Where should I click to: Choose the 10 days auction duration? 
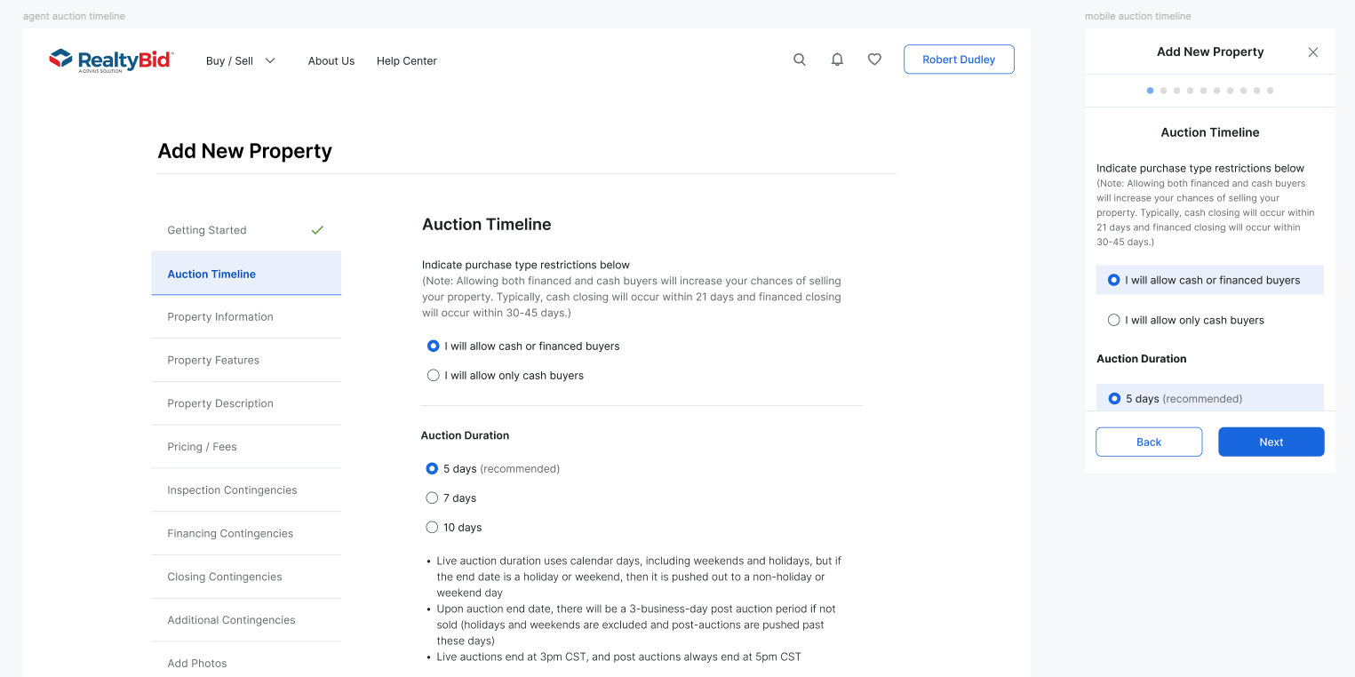click(454, 528)
